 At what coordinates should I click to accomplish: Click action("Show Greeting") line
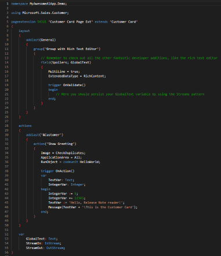pyautogui.click(x=55, y=144)
